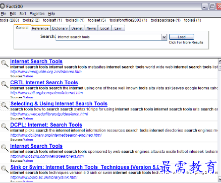Click magnifier icon beside Sink or Swim result
221x183 pixels.
point(5,169)
